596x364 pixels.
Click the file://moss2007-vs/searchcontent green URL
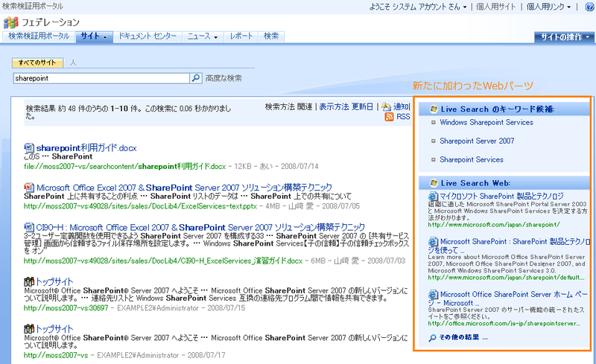(x=124, y=167)
